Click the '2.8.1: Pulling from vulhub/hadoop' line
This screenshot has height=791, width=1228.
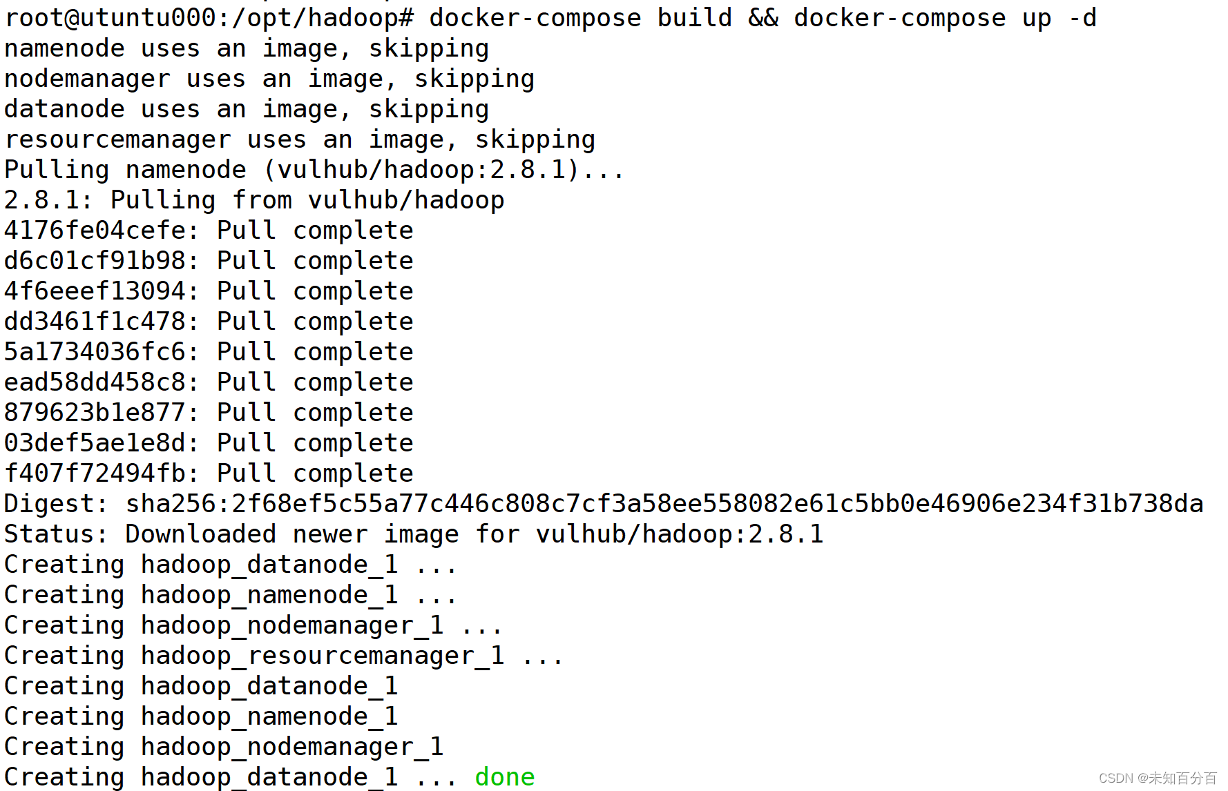pyautogui.click(x=254, y=200)
